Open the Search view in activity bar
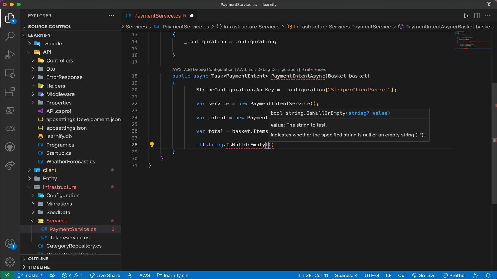The height and width of the screenshot is (279, 497). point(10,36)
